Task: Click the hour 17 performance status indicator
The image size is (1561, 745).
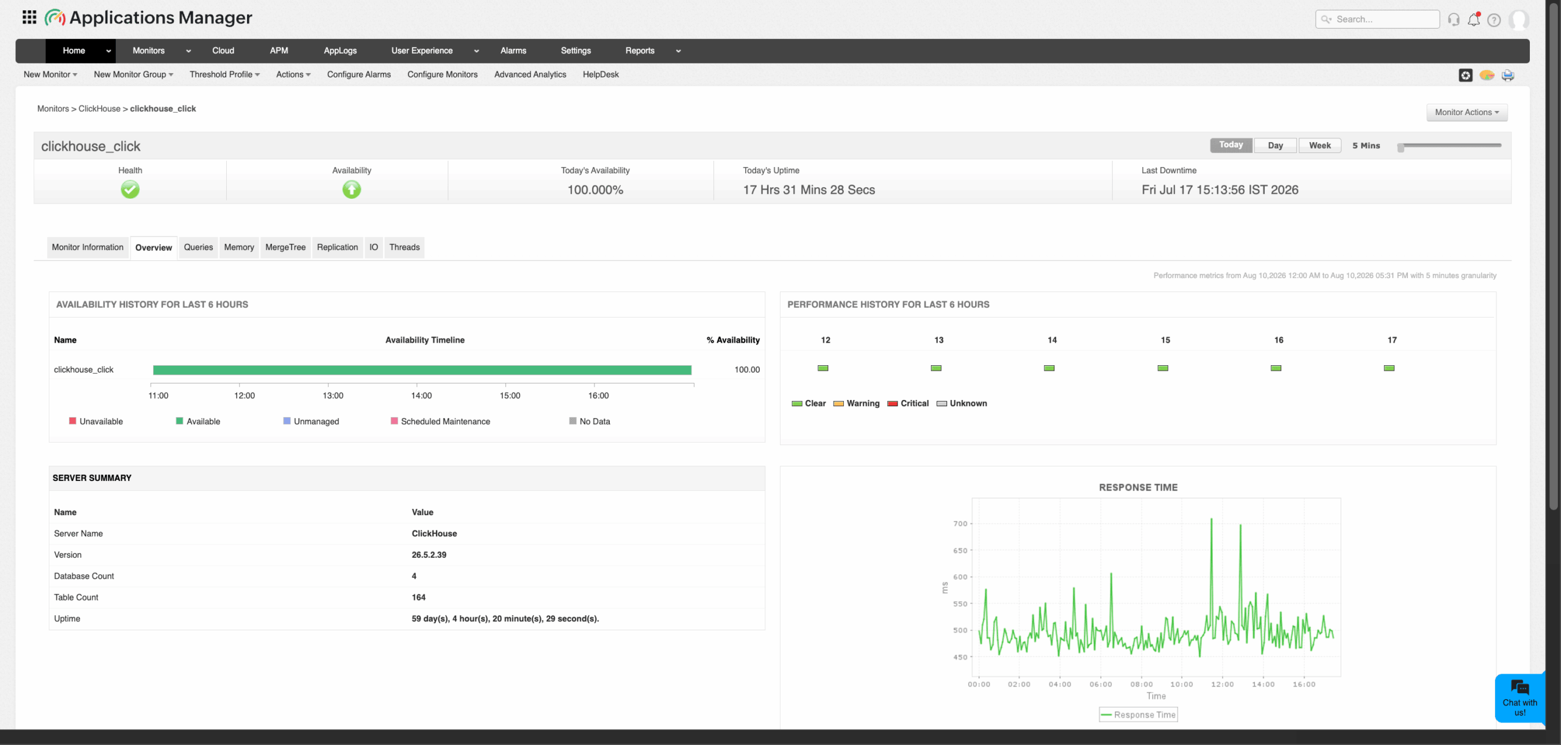Action: click(x=1389, y=368)
